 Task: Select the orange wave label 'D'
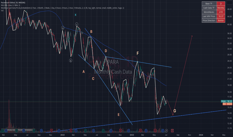[x=106, y=51]
